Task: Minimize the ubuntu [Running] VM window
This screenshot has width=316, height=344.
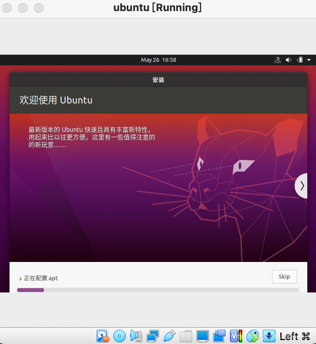Action: 23,8
